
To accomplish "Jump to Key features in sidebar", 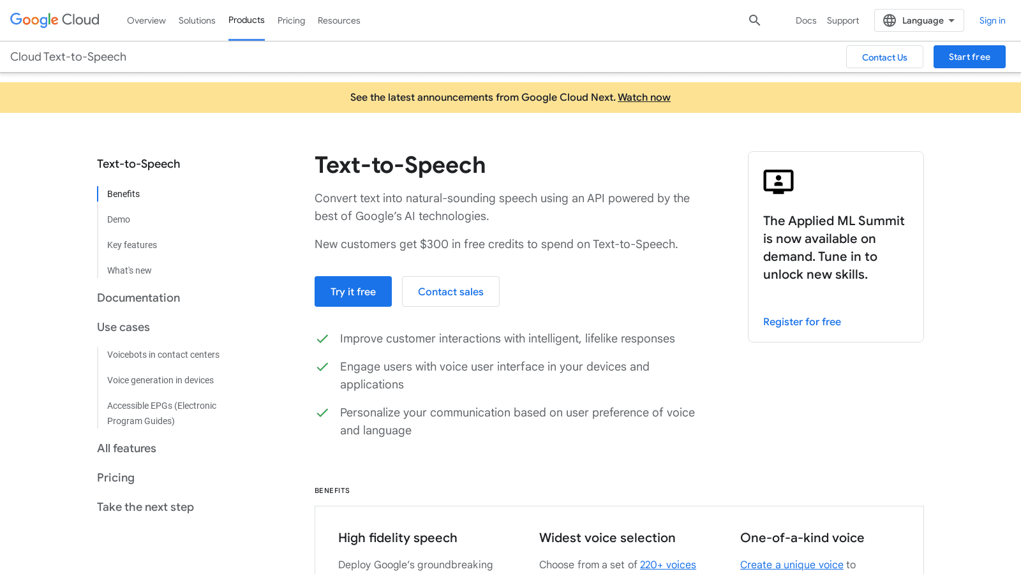I will [132, 245].
